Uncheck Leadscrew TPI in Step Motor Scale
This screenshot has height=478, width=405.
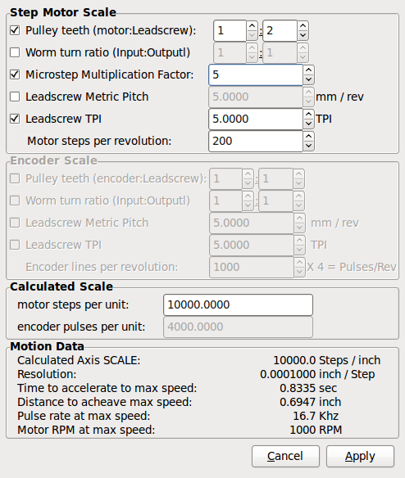(x=15, y=119)
